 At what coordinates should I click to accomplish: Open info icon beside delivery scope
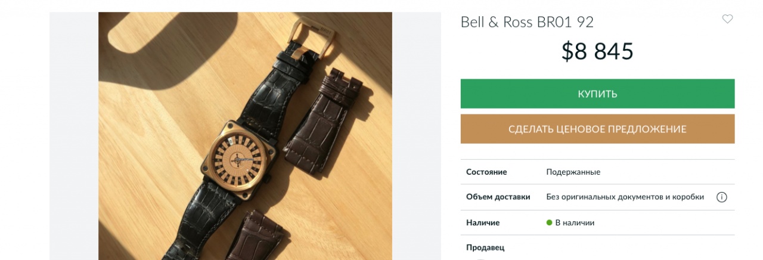[x=721, y=197]
